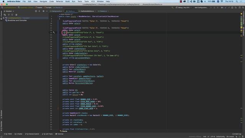Open the Unit Tests tool window
Viewport: 245px width, 138px height.
[x=47, y=134]
